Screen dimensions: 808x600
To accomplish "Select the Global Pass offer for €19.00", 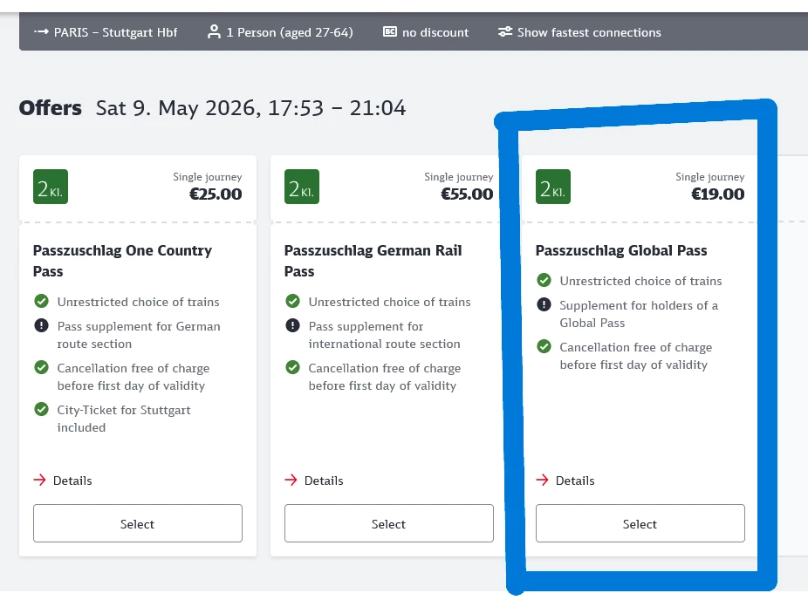I will click(640, 524).
